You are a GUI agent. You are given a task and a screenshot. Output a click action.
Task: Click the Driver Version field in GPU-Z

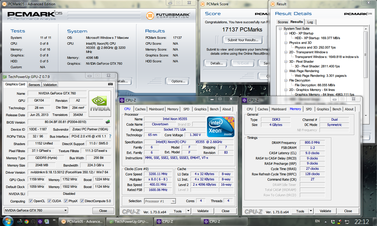tap(70, 172)
